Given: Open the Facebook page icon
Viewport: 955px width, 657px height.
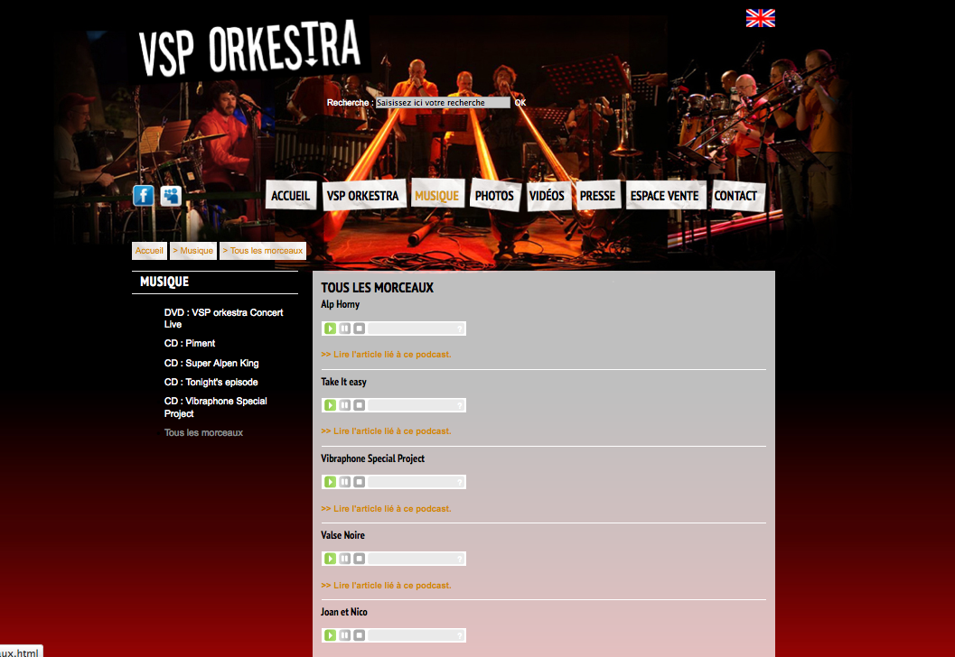Looking at the screenshot, I should click(144, 196).
